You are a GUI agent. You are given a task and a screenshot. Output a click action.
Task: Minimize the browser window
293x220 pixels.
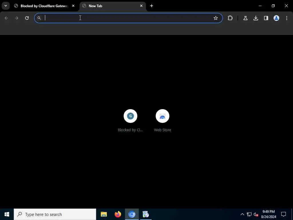260,6
